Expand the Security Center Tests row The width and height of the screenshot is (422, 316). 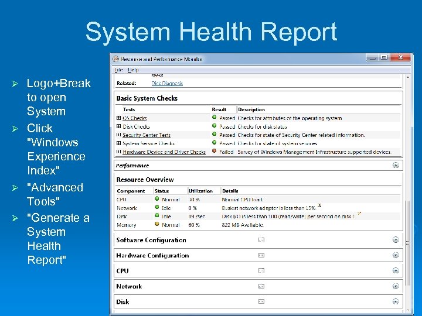pos(118,135)
